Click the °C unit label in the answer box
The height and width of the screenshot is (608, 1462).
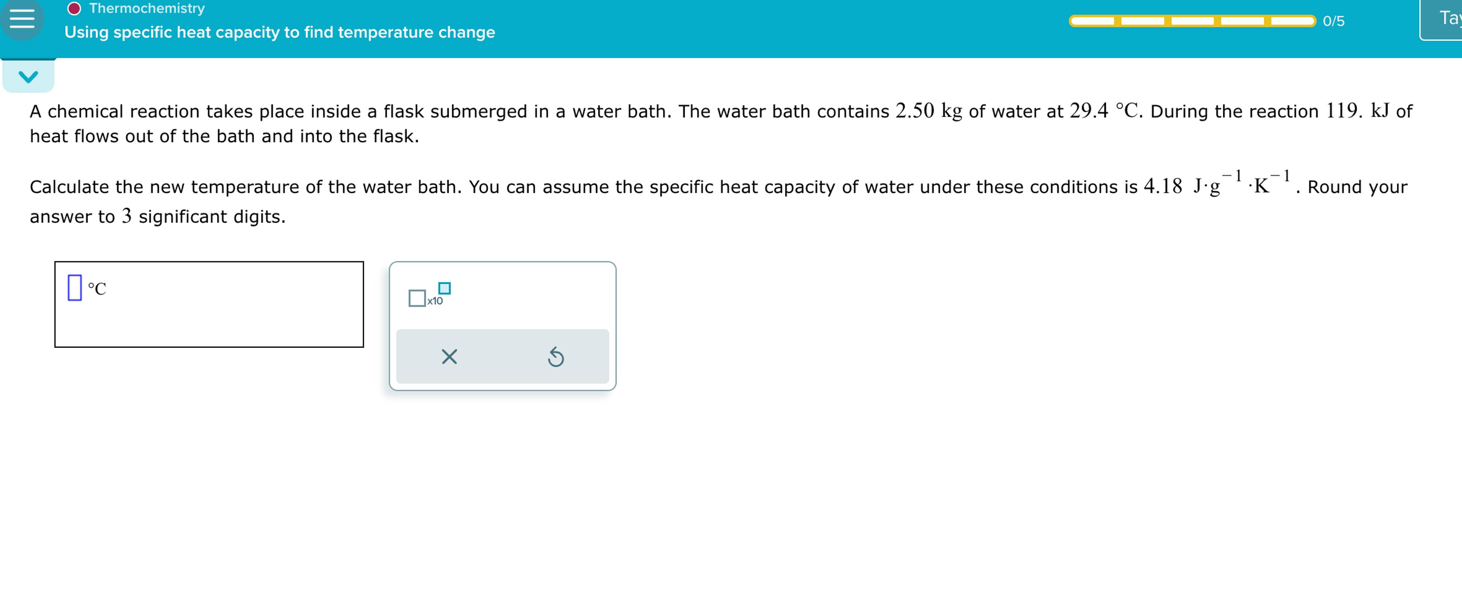coord(98,289)
